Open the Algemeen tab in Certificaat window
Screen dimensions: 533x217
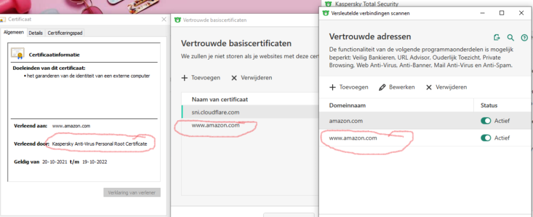[14, 32]
